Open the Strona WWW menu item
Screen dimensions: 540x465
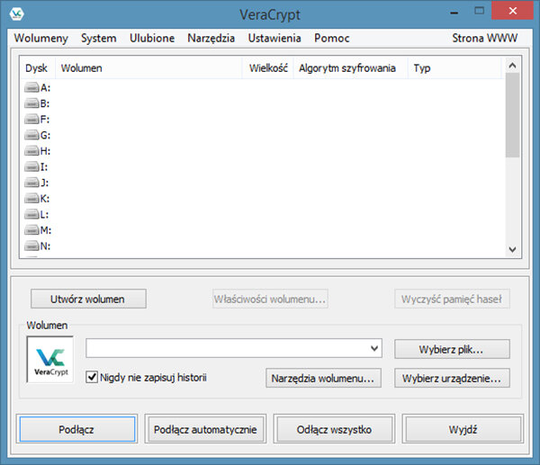click(x=484, y=38)
